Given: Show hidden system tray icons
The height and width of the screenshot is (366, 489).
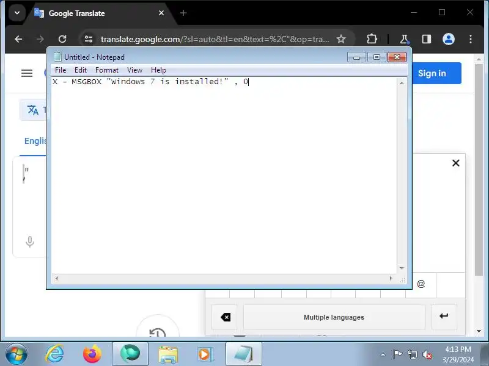Looking at the screenshot, I should [383, 354].
